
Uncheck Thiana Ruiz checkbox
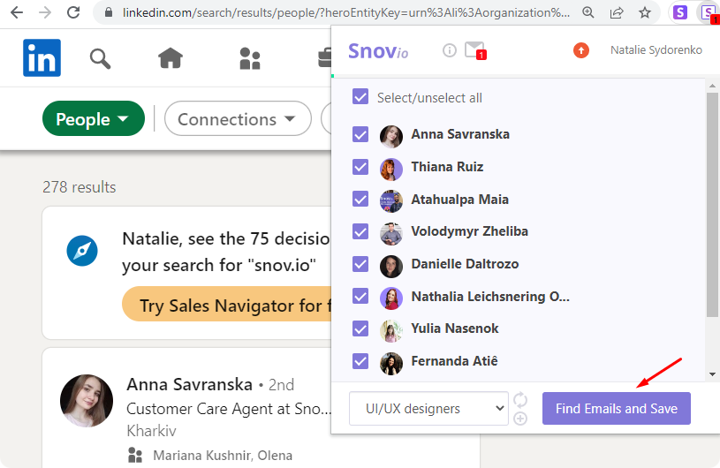[360, 167]
